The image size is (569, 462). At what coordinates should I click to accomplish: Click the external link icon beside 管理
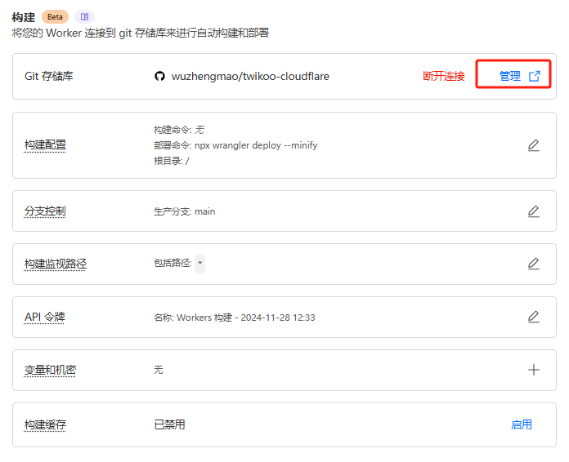535,76
